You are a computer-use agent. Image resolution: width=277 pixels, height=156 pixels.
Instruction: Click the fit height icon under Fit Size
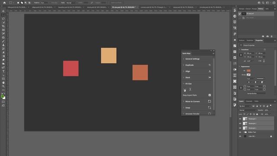[190, 90]
